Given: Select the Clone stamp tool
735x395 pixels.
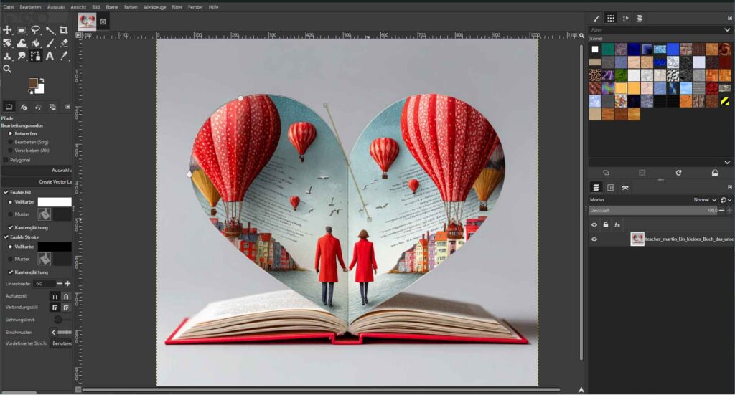Looking at the screenshot, I should tap(7, 56).
